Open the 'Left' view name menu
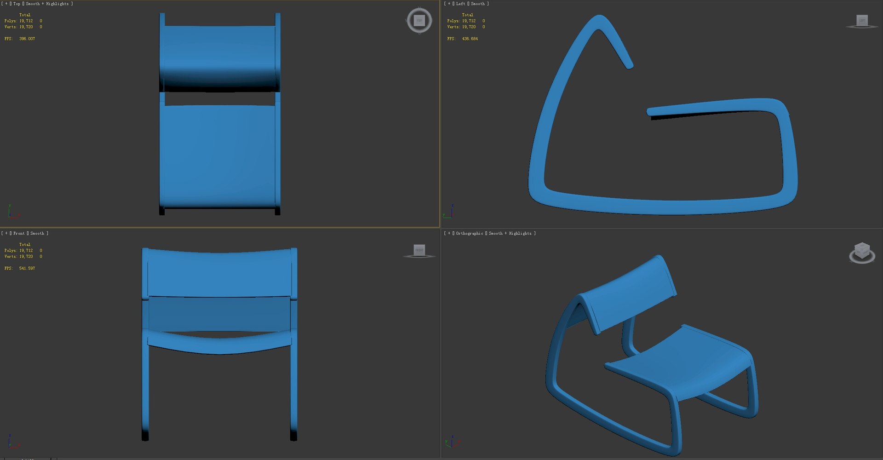 coord(460,4)
